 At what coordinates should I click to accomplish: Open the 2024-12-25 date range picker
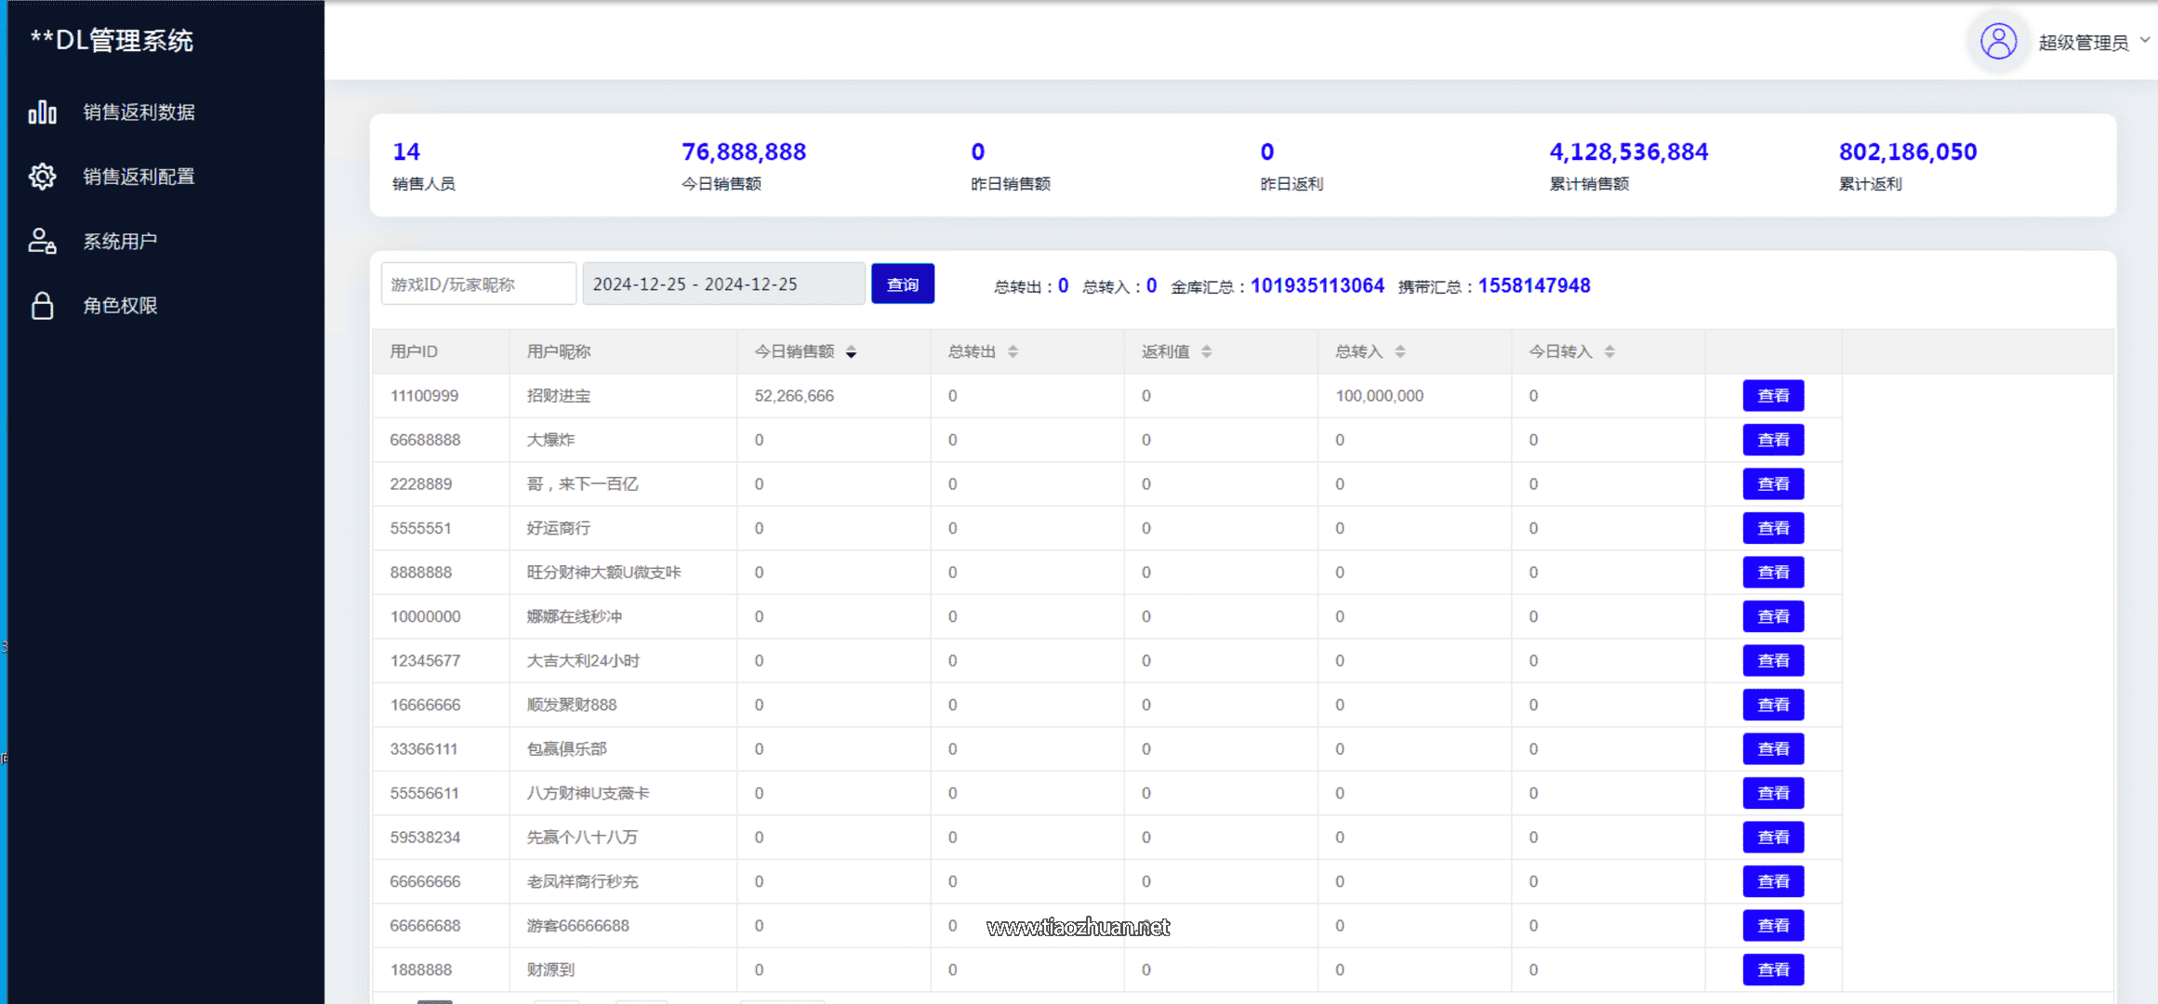click(722, 284)
